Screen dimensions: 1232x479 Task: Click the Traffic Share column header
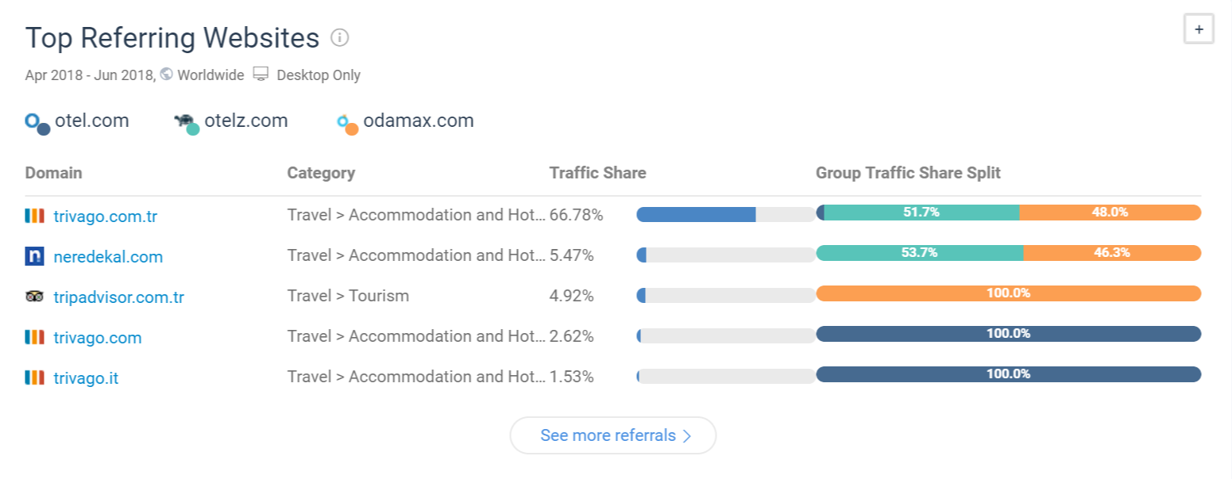click(597, 173)
